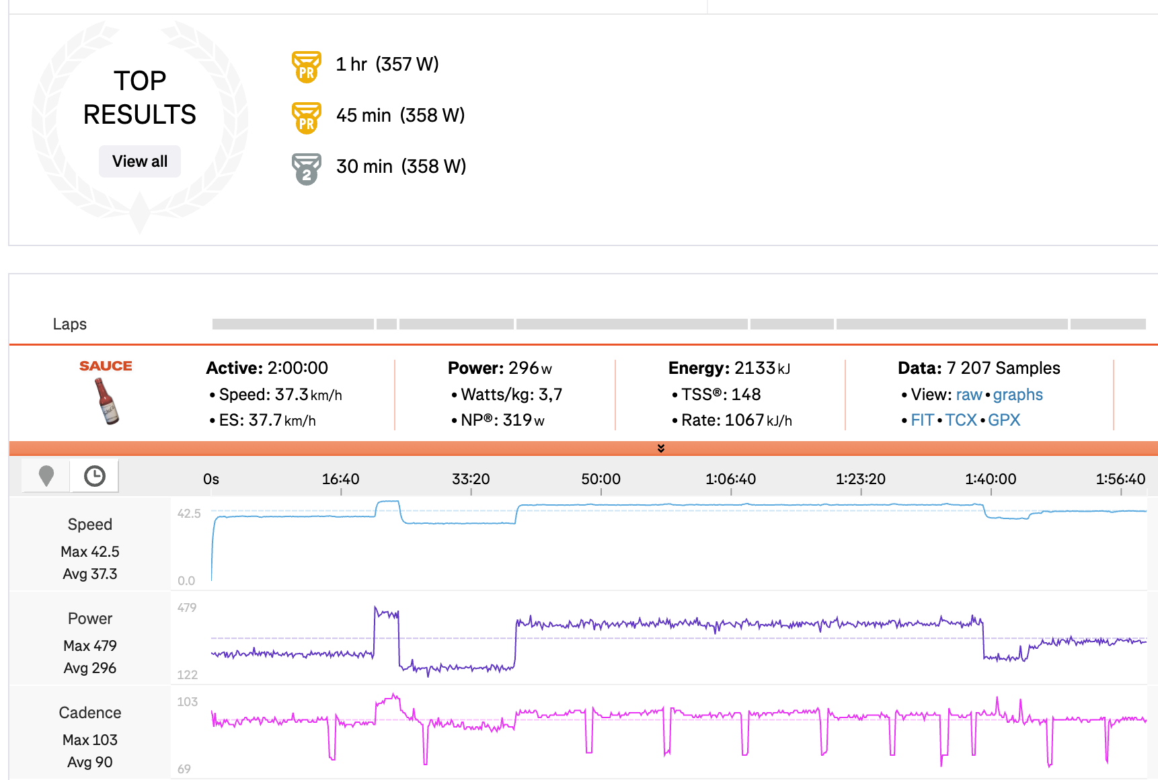
Task: Select the sixth lap bar in Laps row
Action: click(952, 324)
